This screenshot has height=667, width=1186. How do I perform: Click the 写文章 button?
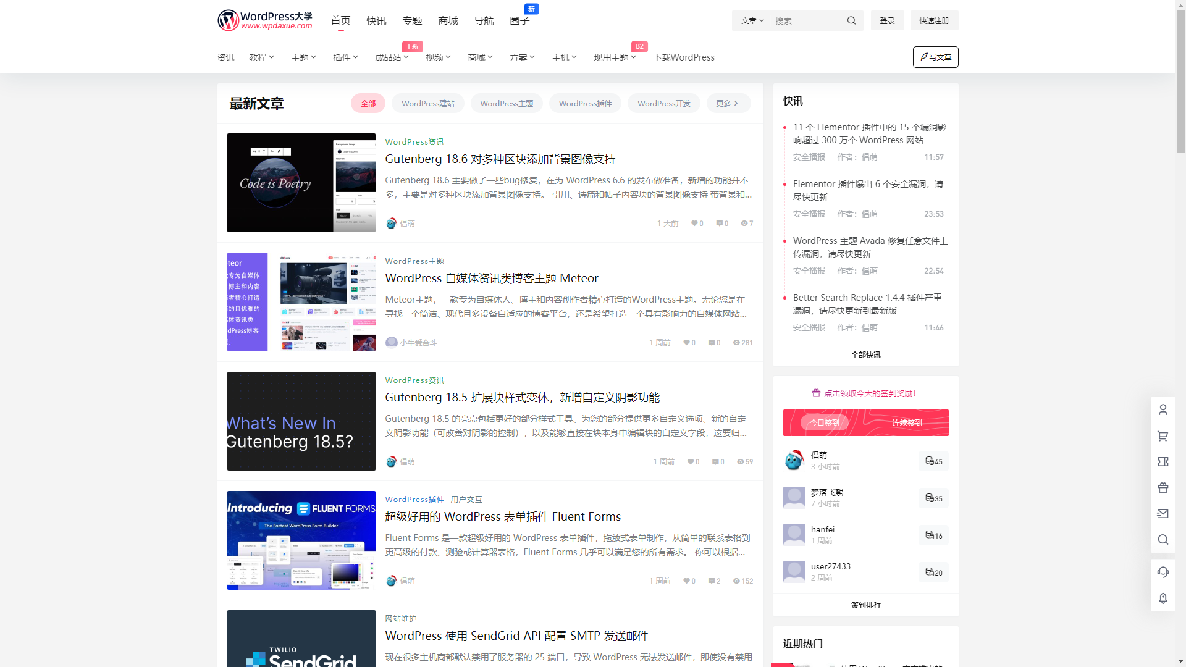935,57
